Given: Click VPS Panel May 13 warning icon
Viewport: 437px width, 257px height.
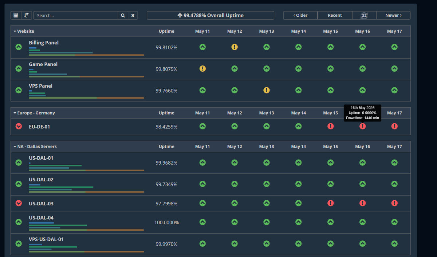Looking at the screenshot, I should (x=267, y=90).
